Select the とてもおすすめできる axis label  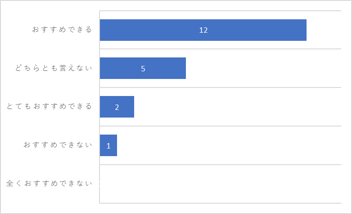(x=50, y=106)
